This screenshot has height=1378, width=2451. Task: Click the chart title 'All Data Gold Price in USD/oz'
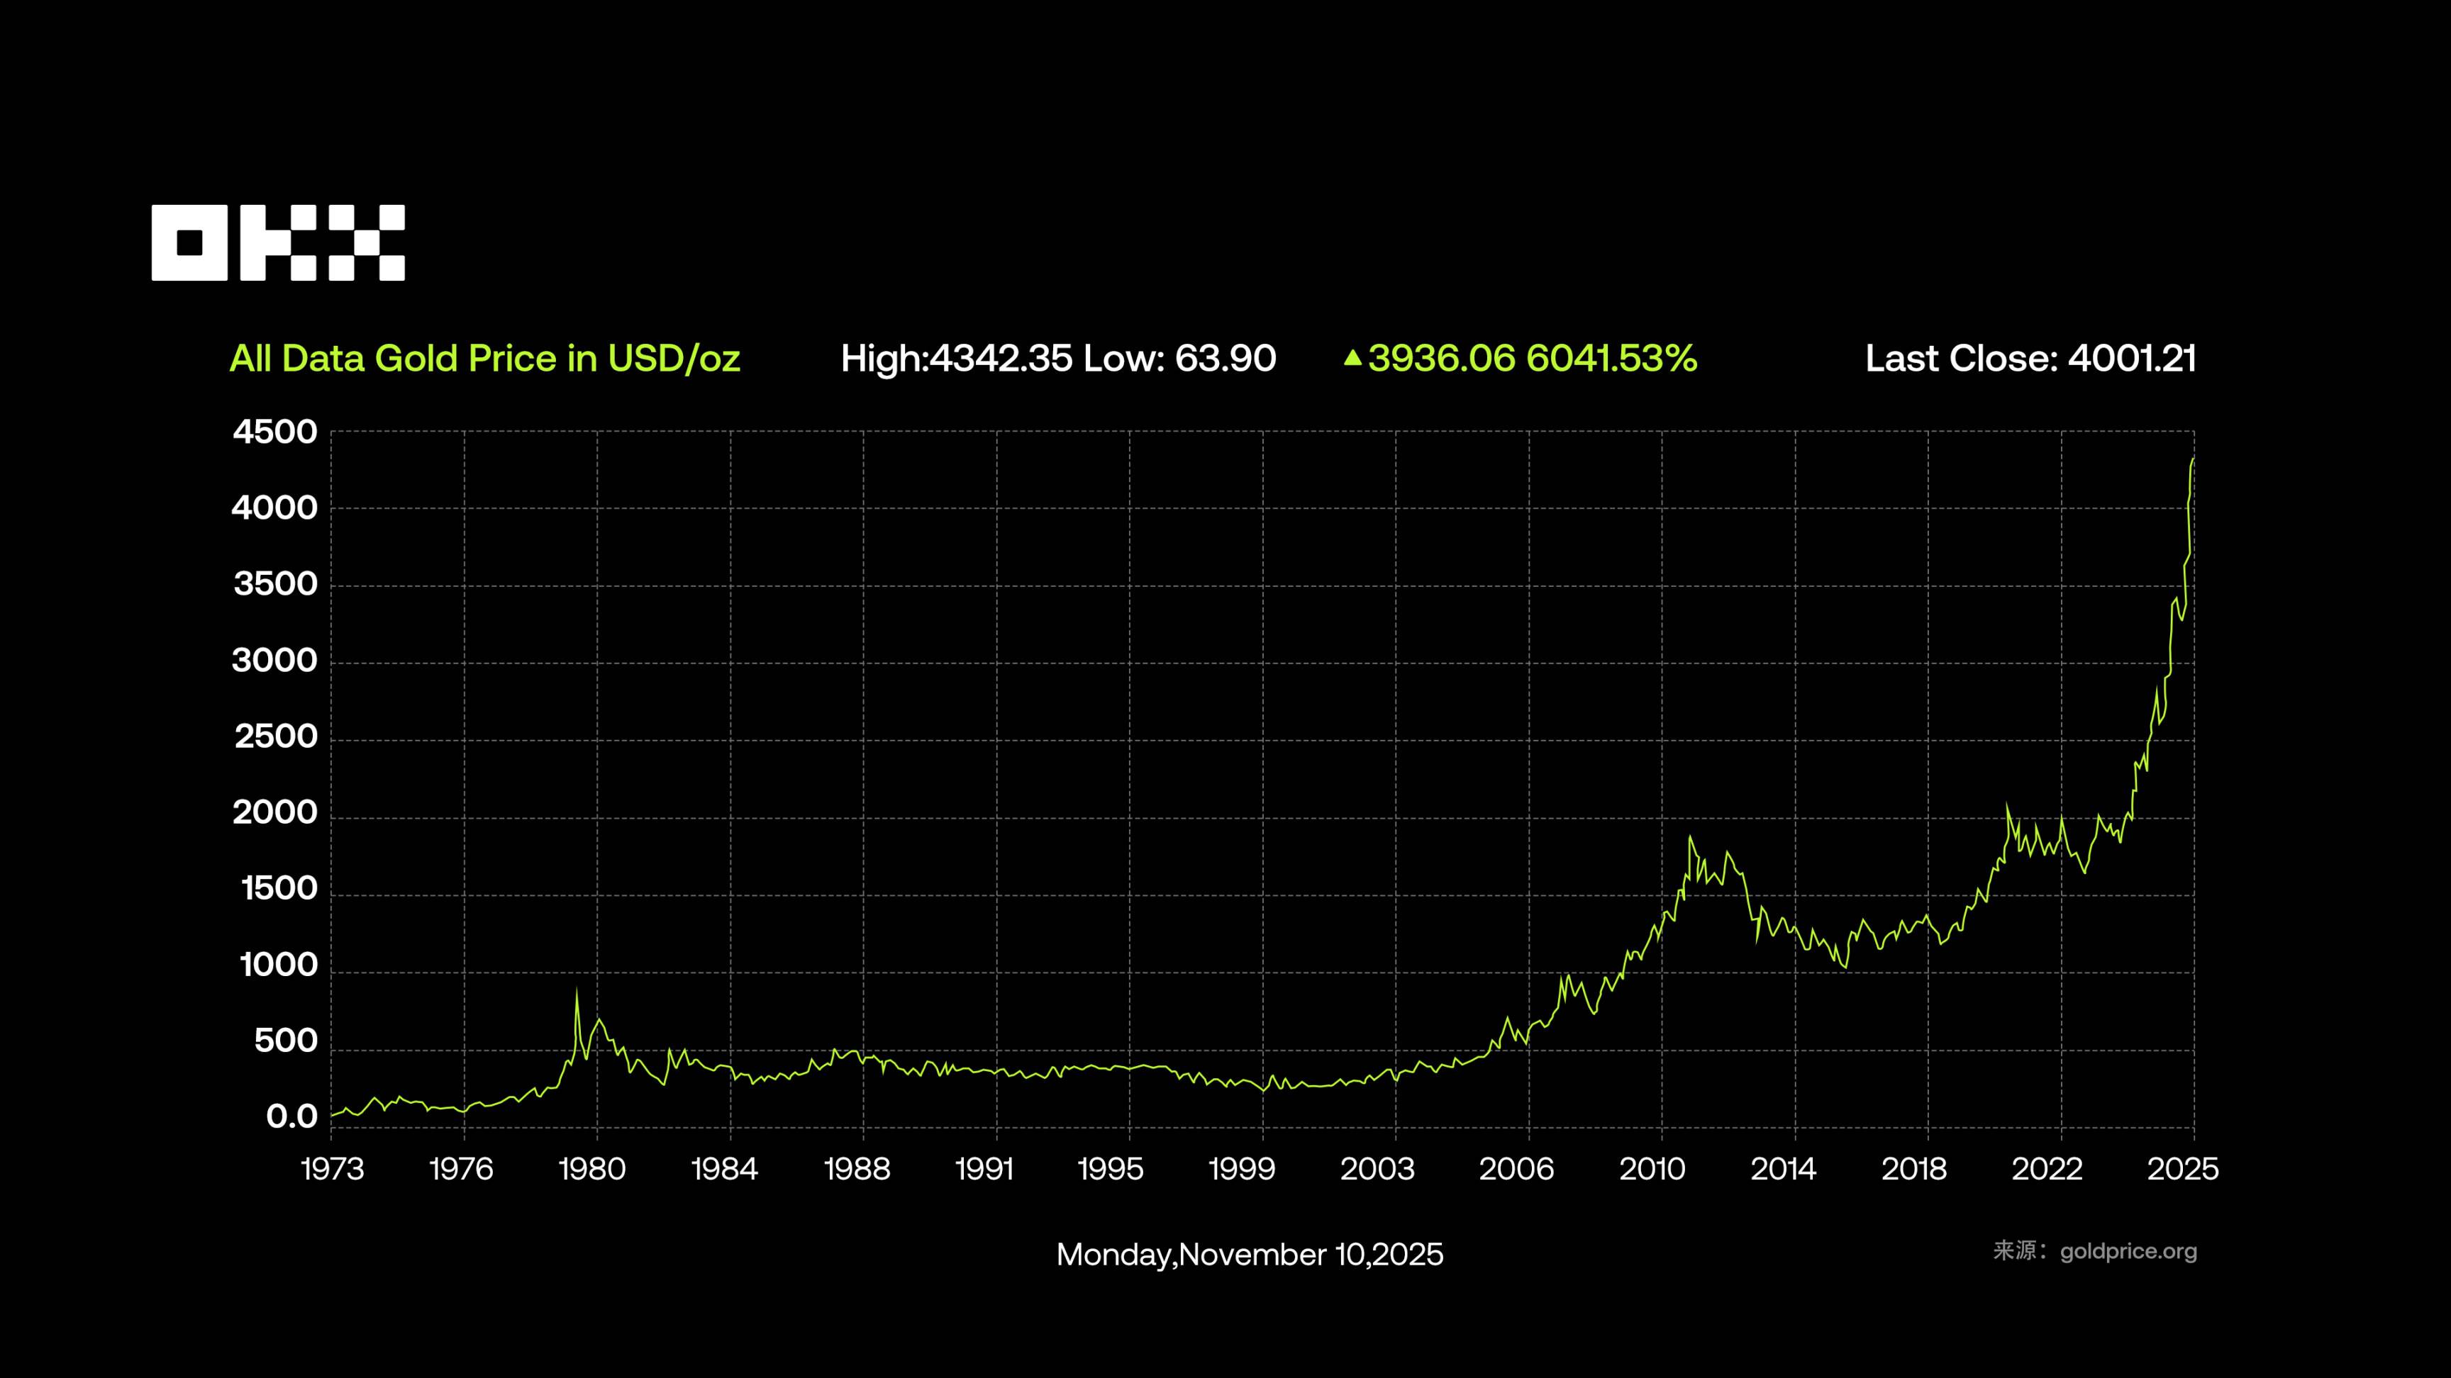pyautogui.click(x=484, y=359)
